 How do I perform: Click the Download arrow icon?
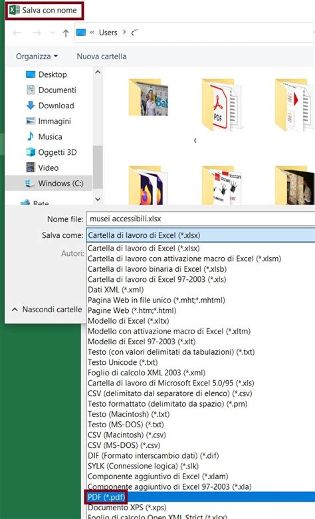coord(31,106)
